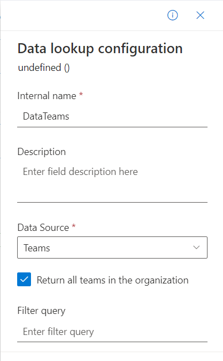223x361 pixels.
Task: Select the Description label text
Action: click(42, 152)
